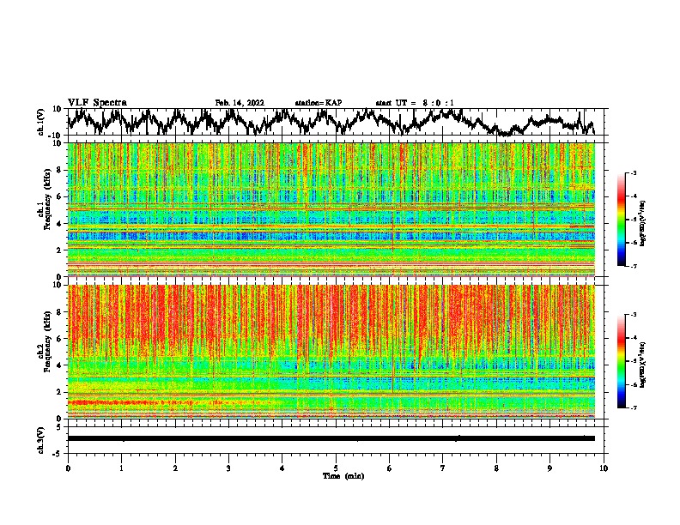Click the ch.2 spectrogram color scale bar
Image resolution: width=680 pixels, height=525 pixels.
pos(622,361)
